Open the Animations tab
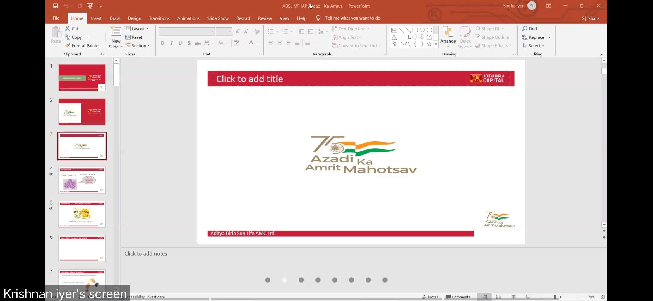This screenshot has height=301, width=653. coord(188,18)
